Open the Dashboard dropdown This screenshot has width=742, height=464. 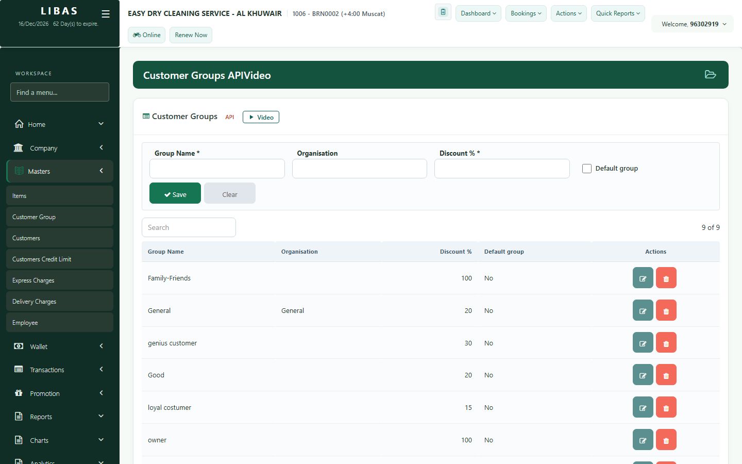[478, 13]
